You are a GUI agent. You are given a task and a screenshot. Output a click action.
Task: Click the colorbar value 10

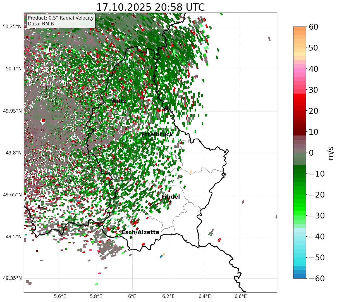tap(313, 132)
